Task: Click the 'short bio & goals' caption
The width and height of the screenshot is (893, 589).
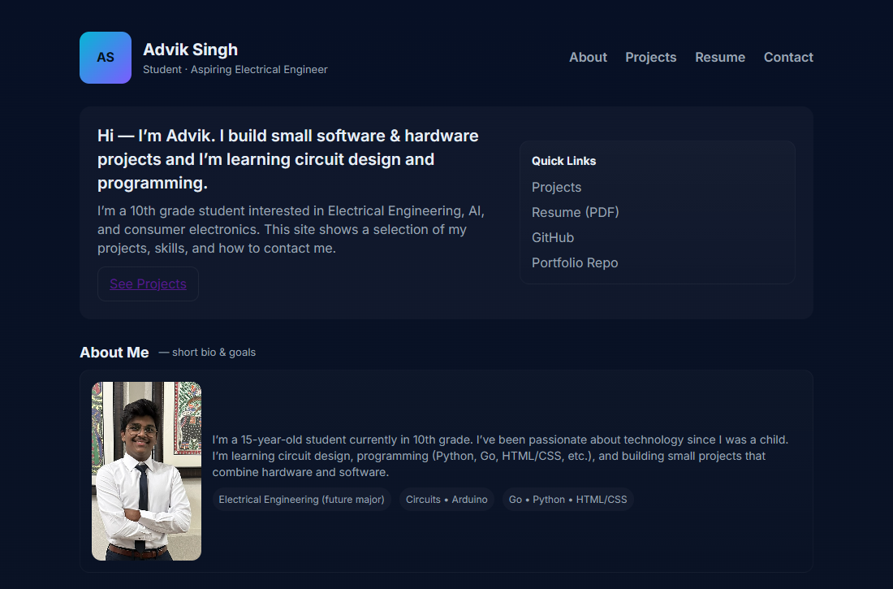Action: (x=207, y=353)
